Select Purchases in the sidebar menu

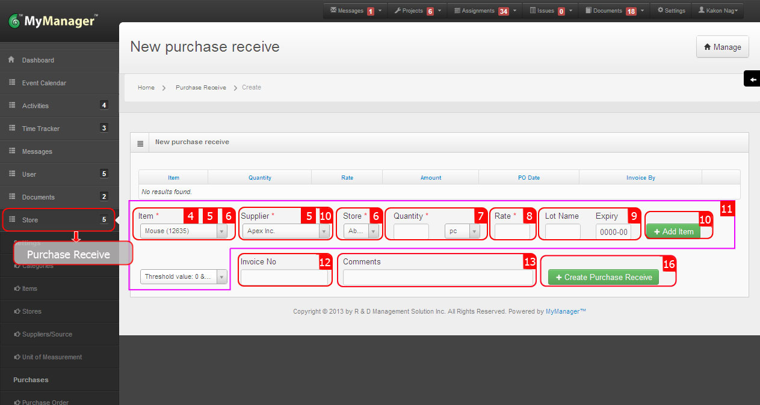coord(30,380)
